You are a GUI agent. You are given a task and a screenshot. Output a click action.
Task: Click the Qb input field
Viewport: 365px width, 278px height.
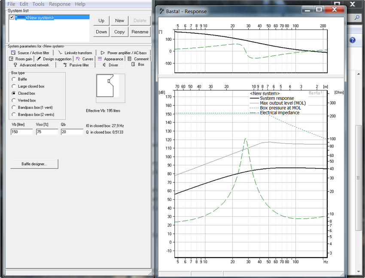point(72,132)
